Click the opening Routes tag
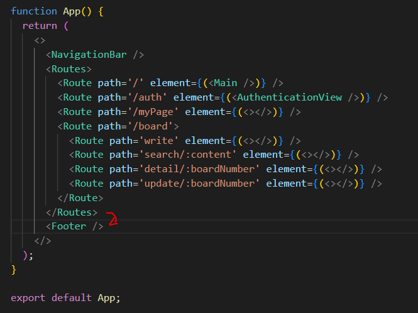Screen dimensions: 418x313 tap(69, 69)
